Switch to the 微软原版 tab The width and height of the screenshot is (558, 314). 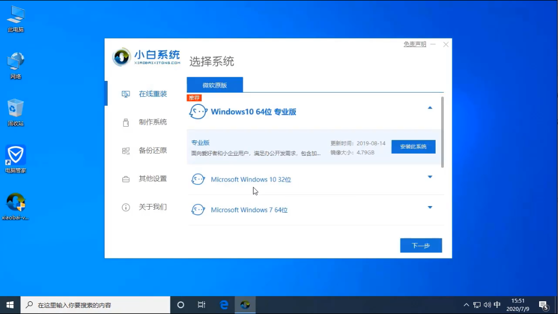click(x=215, y=85)
